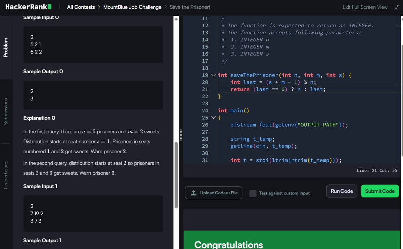Click the '5 2 2' sample input line
This screenshot has width=403, height=249.
coord(36,52)
